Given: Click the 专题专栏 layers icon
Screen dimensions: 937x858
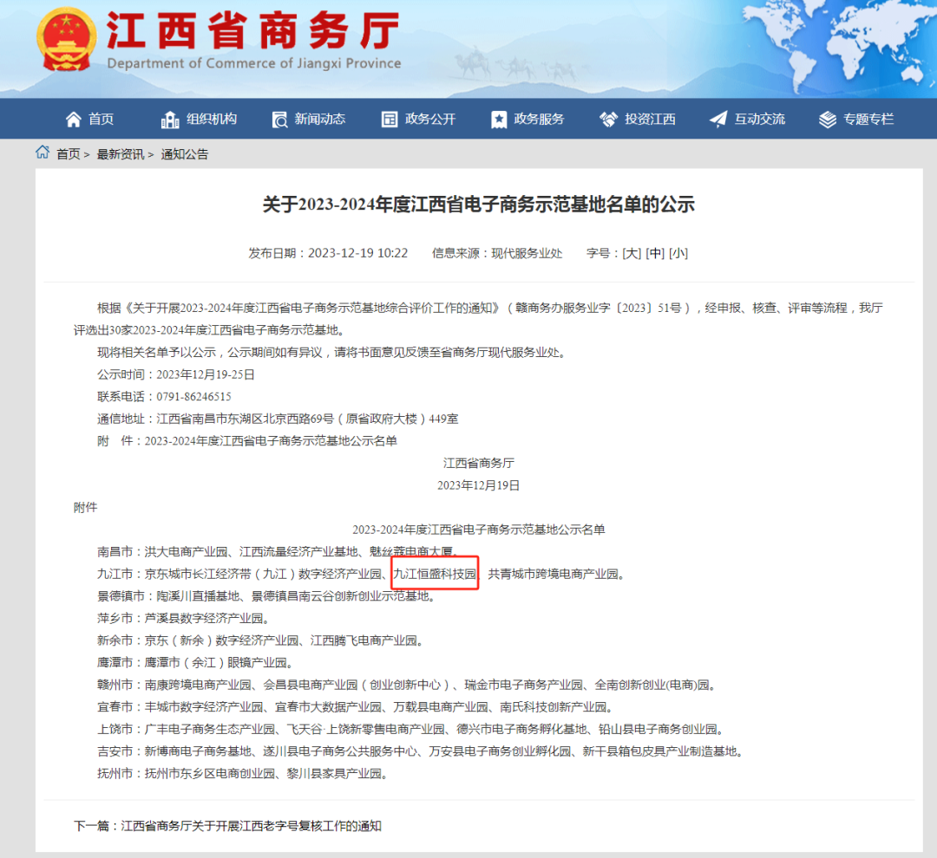Looking at the screenshot, I should (828, 120).
